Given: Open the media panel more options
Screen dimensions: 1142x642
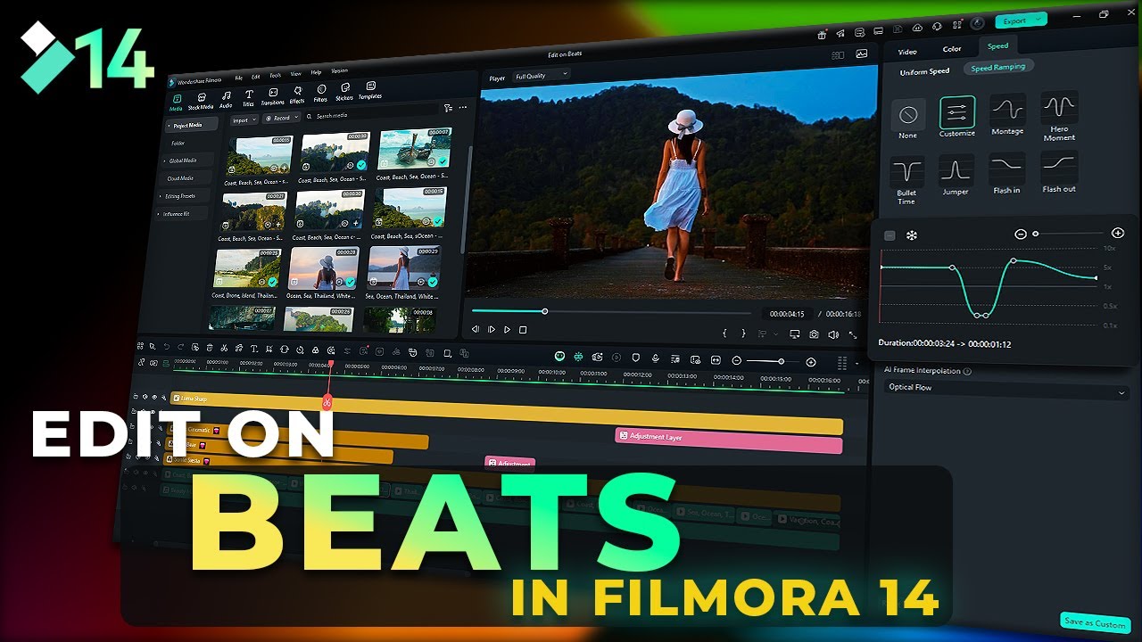Looking at the screenshot, I should pyautogui.click(x=463, y=107).
